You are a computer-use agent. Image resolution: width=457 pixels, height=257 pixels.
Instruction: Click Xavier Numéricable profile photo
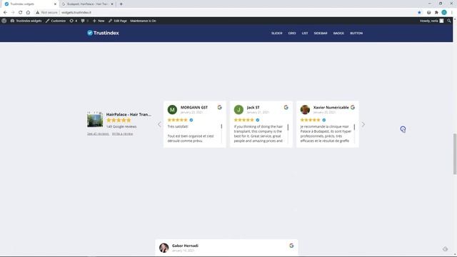click(x=305, y=109)
